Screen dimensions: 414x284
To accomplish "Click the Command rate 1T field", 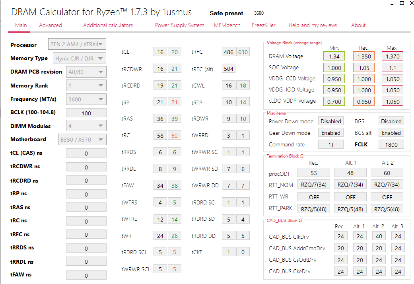I will [x=331, y=144].
